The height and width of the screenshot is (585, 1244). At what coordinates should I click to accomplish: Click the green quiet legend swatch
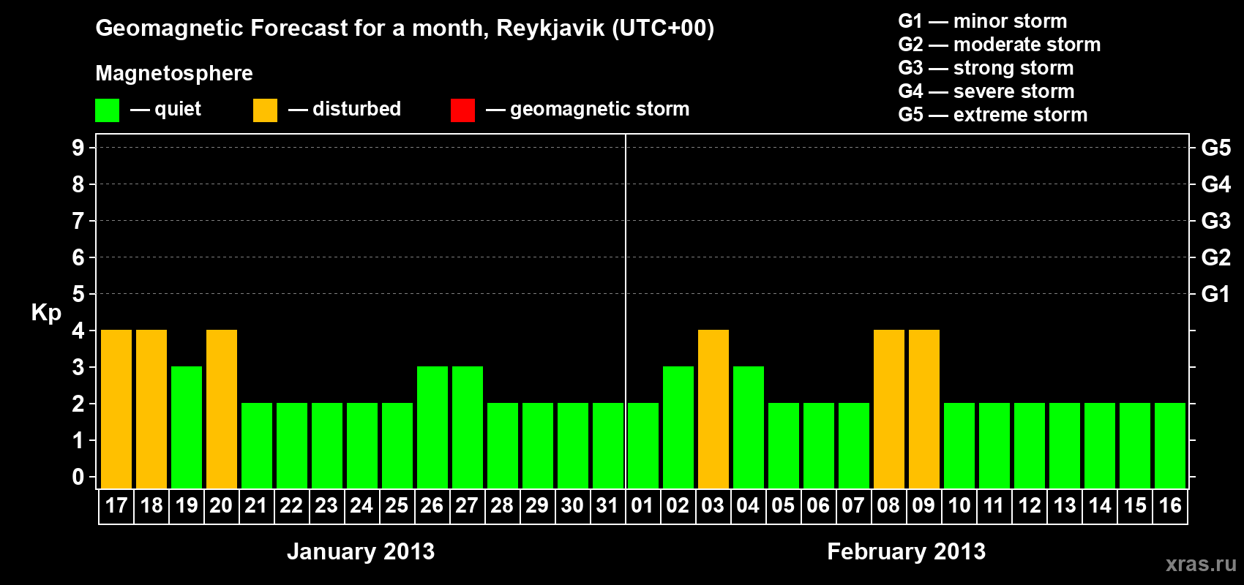coord(107,110)
